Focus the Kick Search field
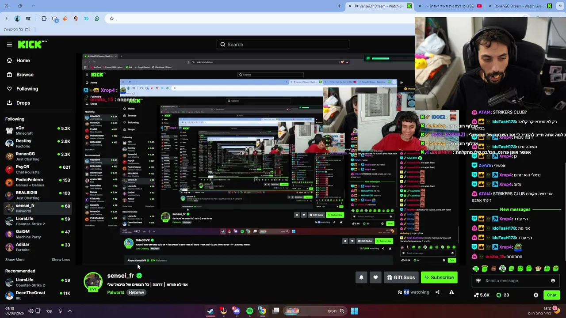Screen dimensions: 566x318 pos(283,45)
